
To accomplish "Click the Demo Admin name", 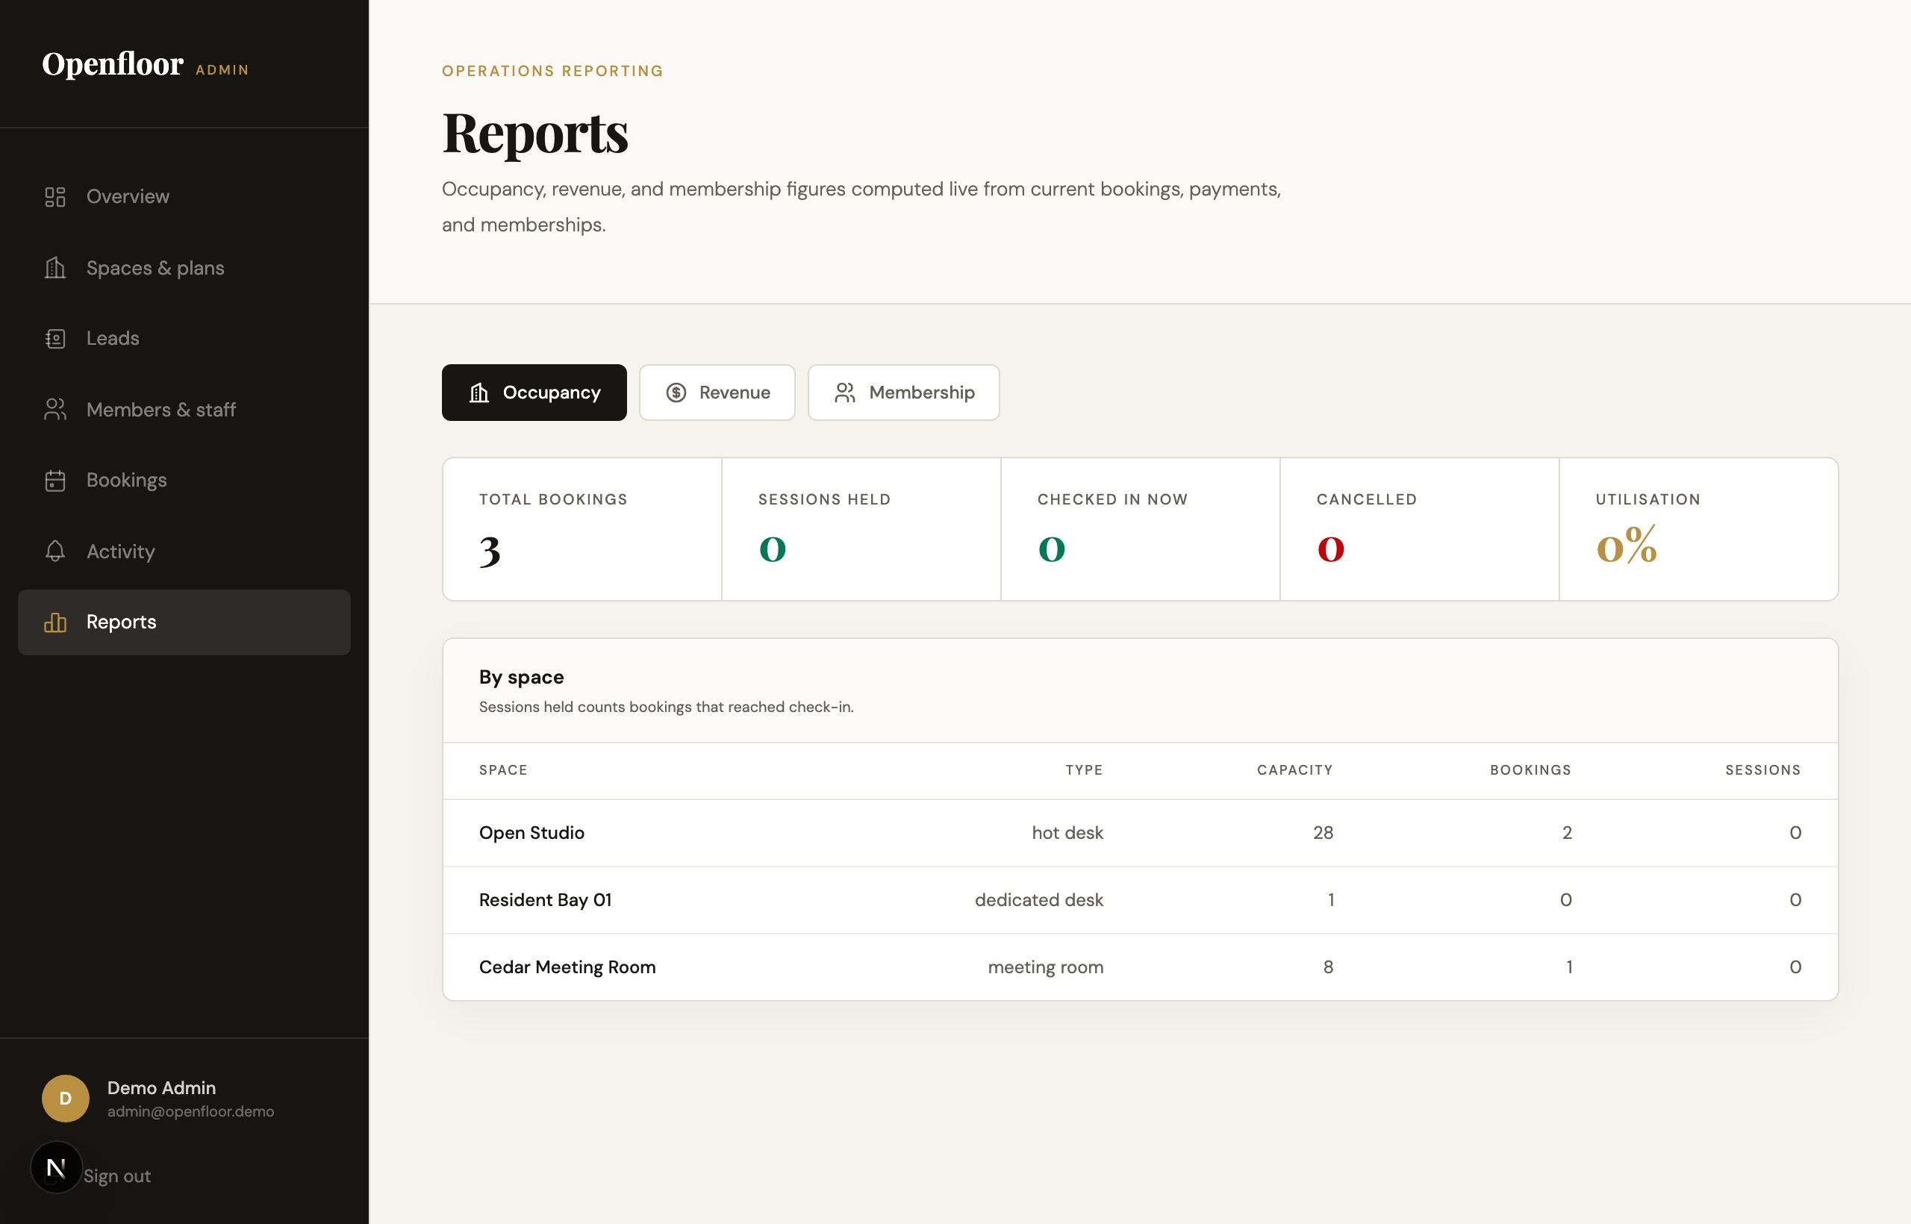I will pos(161,1087).
